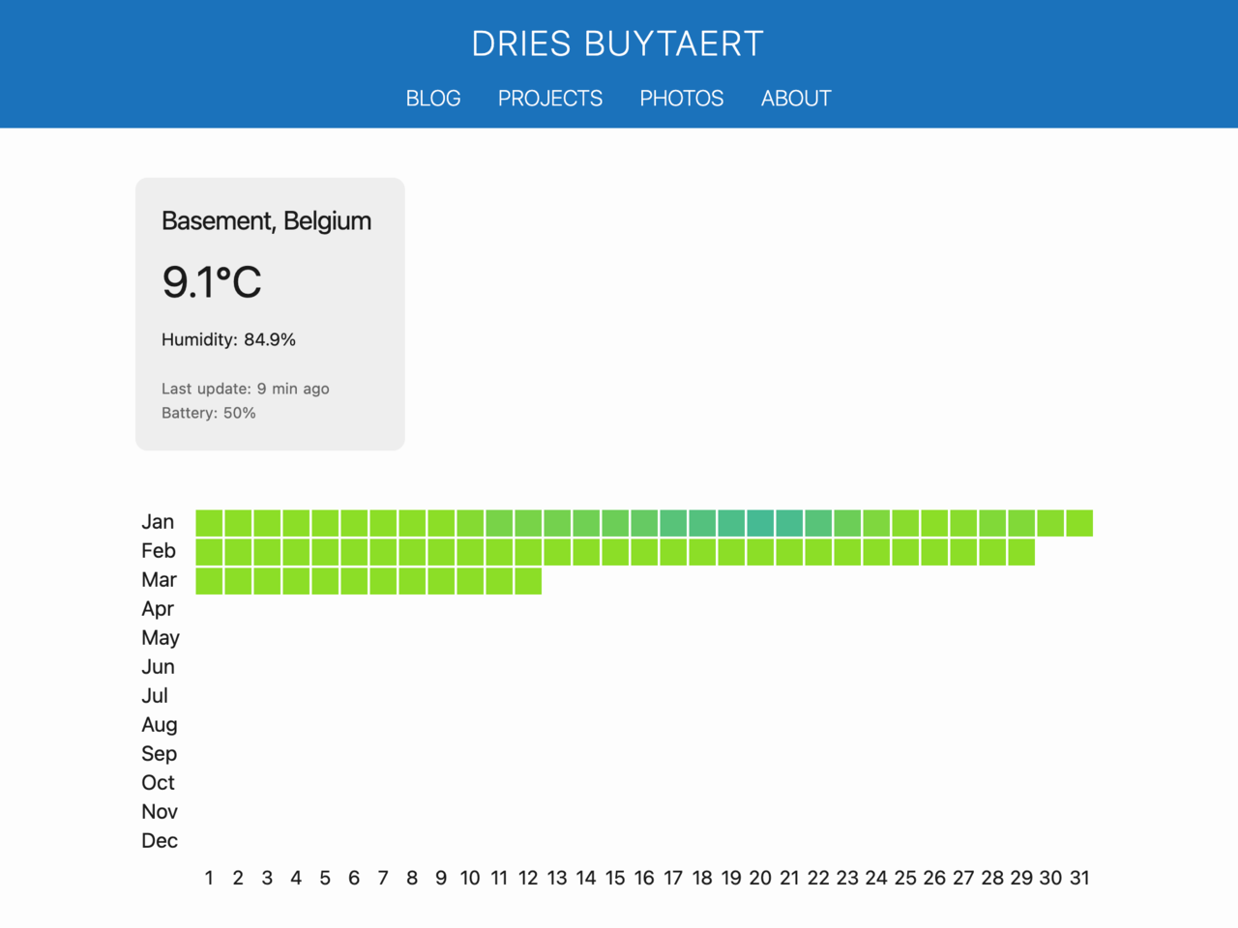Click the day number 31 axis label

1080,878
